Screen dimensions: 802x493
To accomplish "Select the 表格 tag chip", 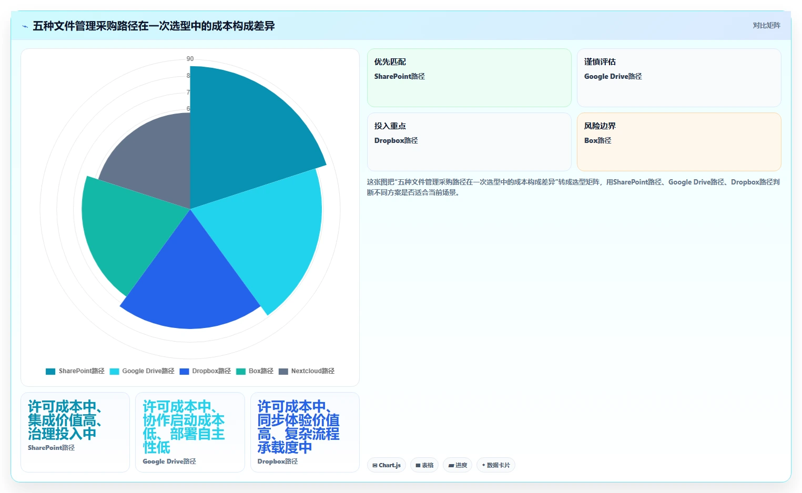I will [x=424, y=465].
